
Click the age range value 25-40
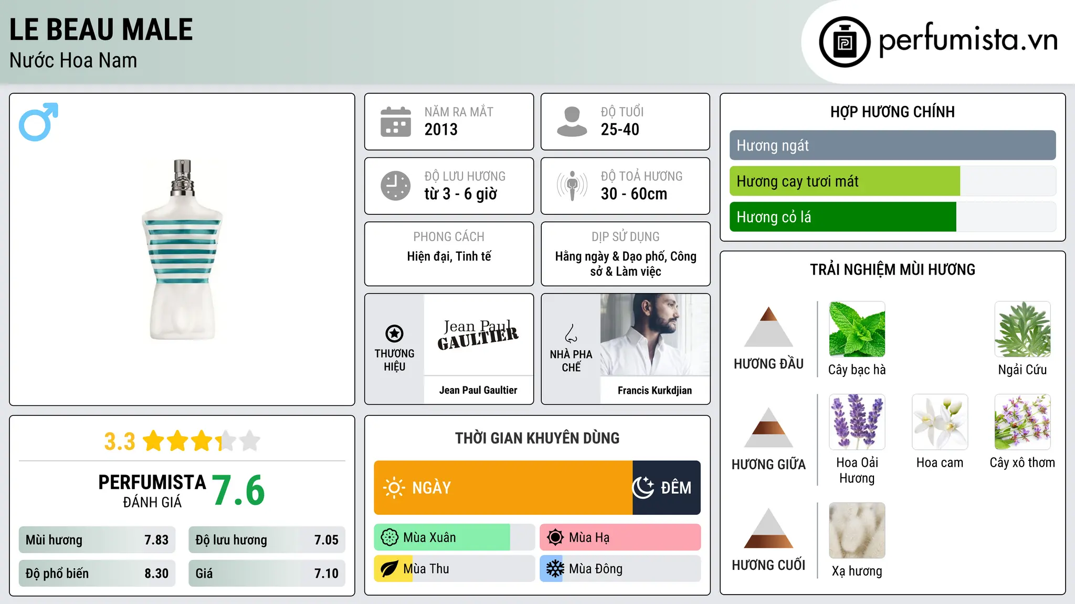(620, 130)
